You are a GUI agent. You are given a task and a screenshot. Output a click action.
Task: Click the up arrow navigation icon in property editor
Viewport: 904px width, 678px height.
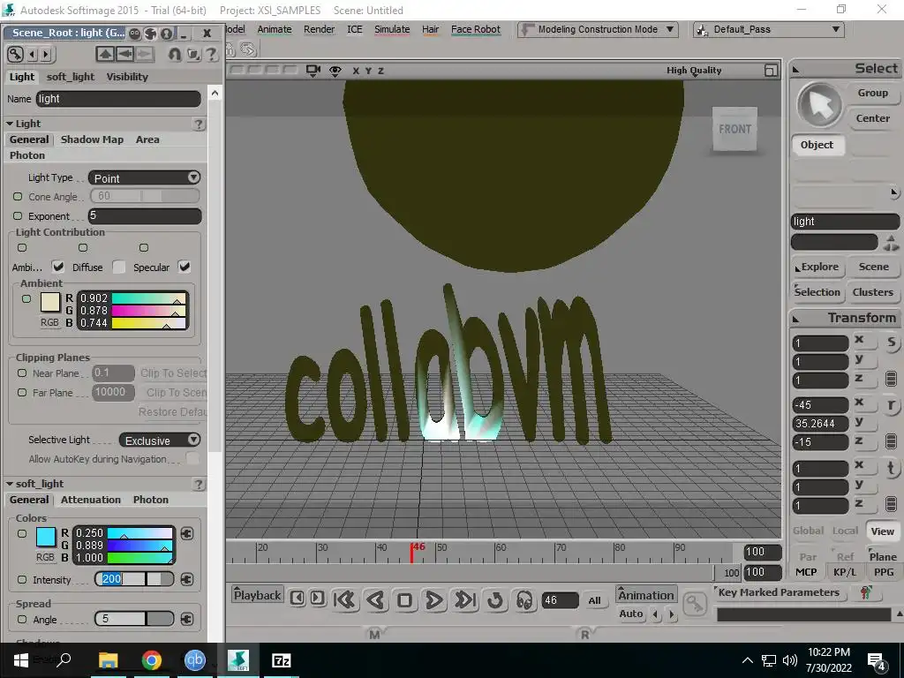click(x=105, y=54)
